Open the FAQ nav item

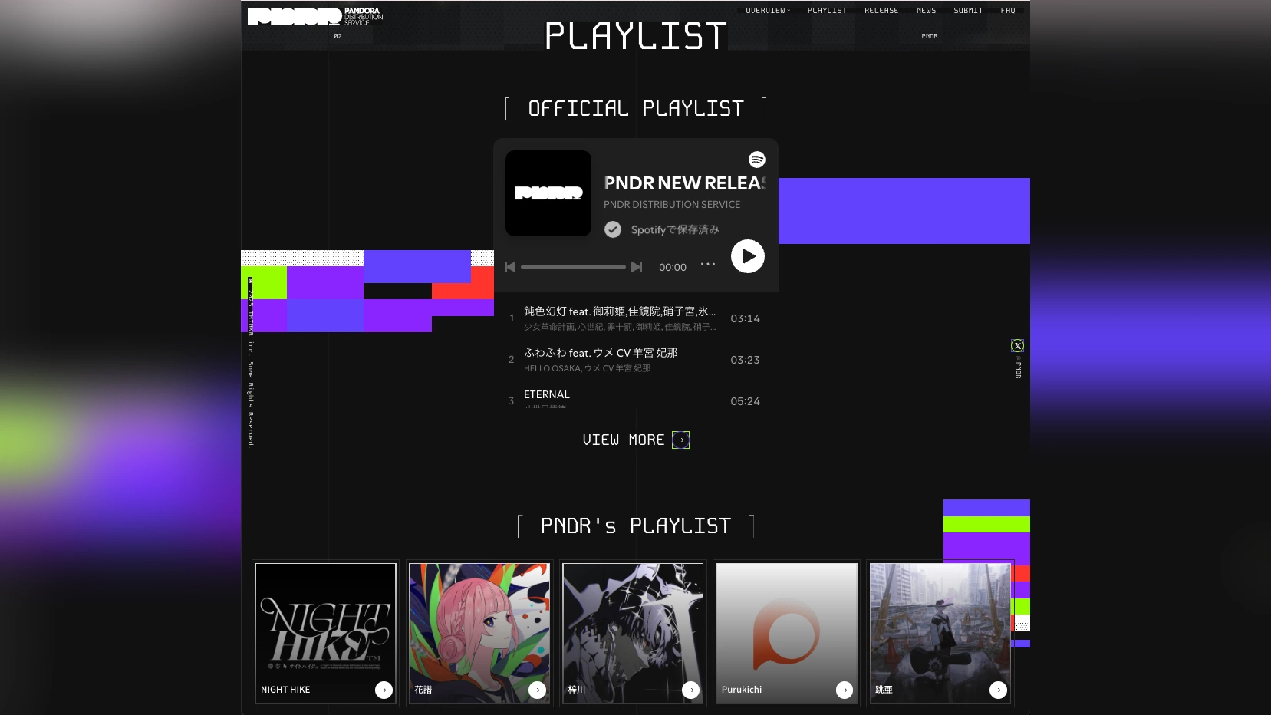click(x=1008, y=11)
